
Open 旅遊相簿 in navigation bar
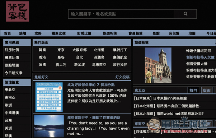pos(110,33)
